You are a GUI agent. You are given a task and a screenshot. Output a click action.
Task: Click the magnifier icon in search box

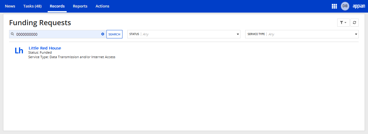coord(12,34)
